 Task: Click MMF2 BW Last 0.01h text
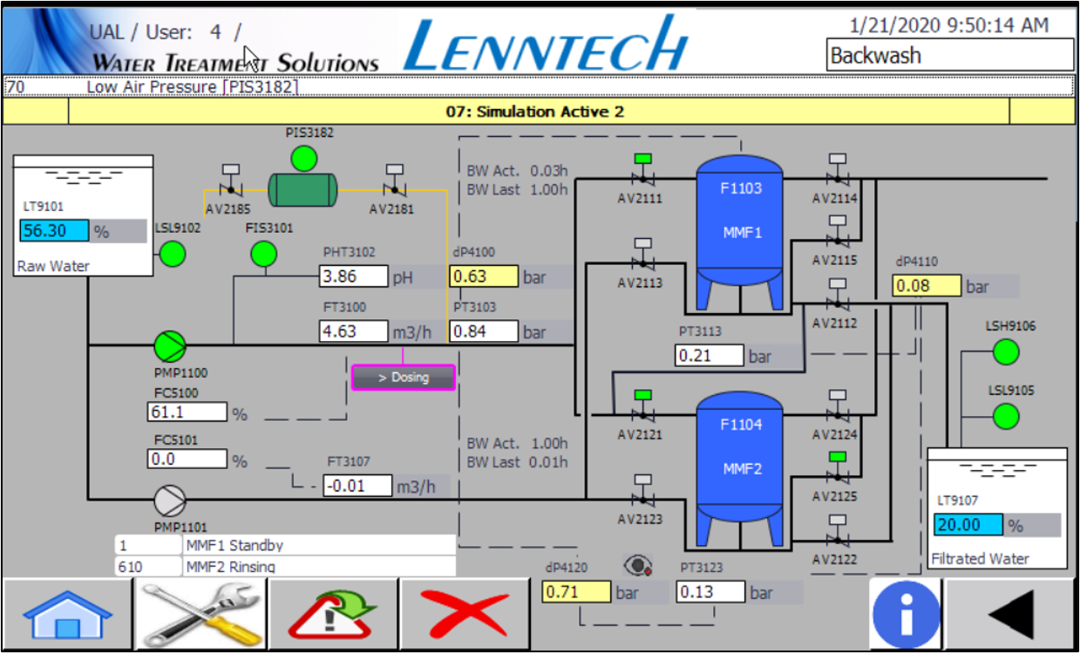point(517,462)
